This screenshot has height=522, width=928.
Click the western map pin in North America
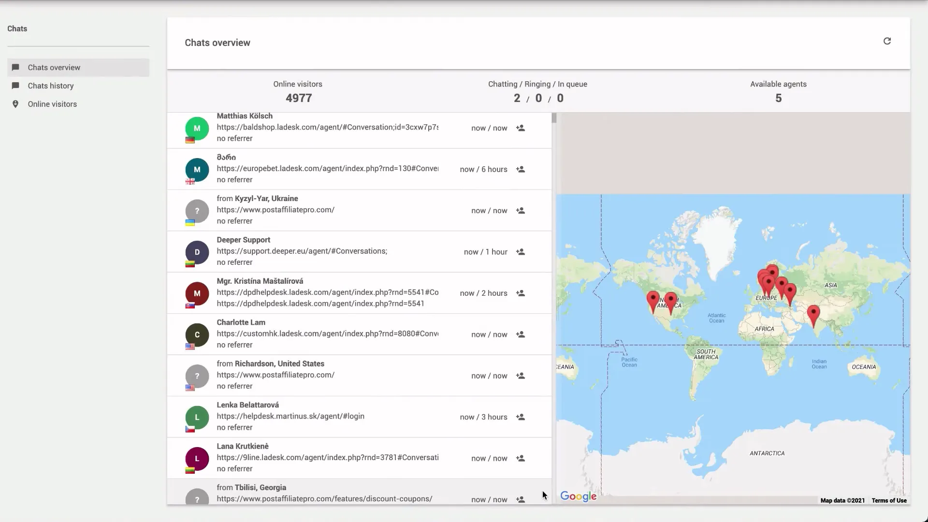click(x=653, y=303)
